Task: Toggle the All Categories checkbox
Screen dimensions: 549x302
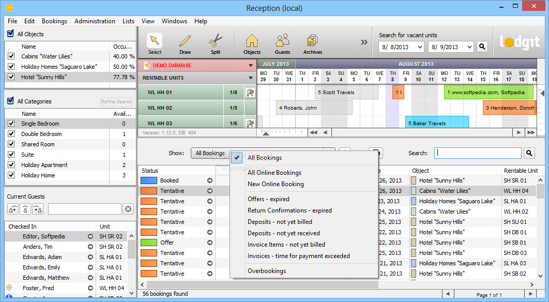Action: [x=10, y=101]
